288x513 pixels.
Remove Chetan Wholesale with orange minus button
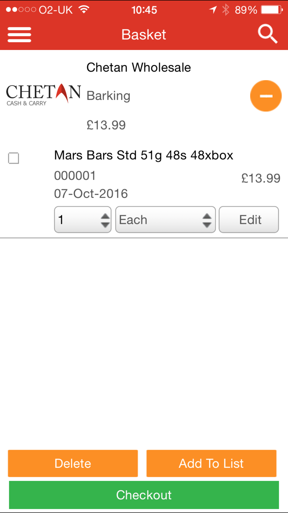pos(266,96)
